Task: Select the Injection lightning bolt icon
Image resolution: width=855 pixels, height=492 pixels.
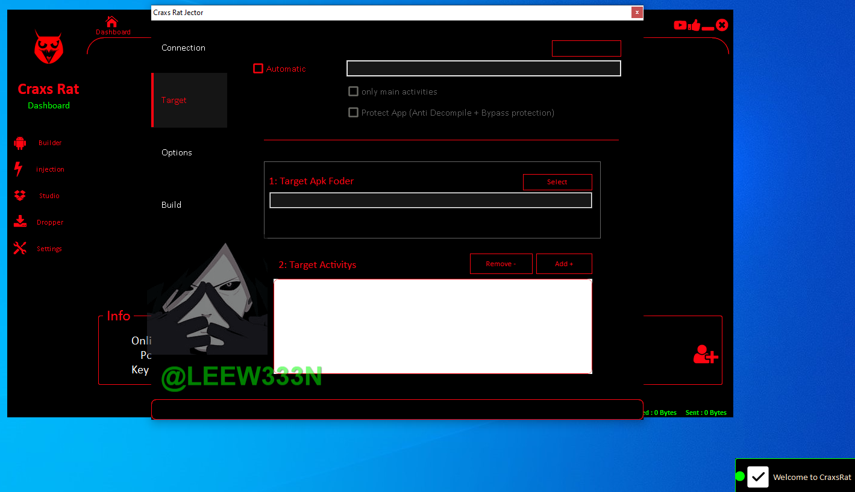Action: [x=19, y=169]
